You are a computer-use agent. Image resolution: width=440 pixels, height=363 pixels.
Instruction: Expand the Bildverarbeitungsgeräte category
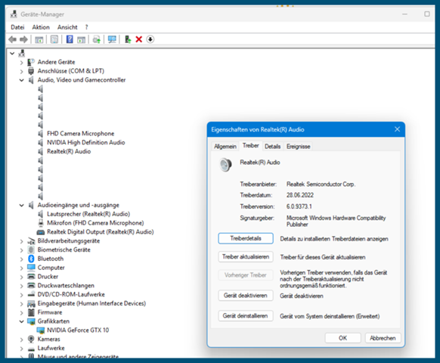coord(22,241)
